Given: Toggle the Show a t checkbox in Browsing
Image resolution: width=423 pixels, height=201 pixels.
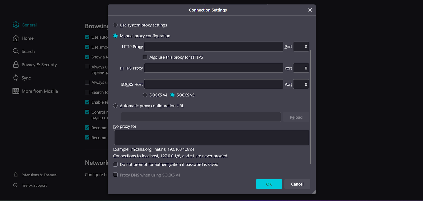Looking at the screenshot, I should click(x=87, y=57).
